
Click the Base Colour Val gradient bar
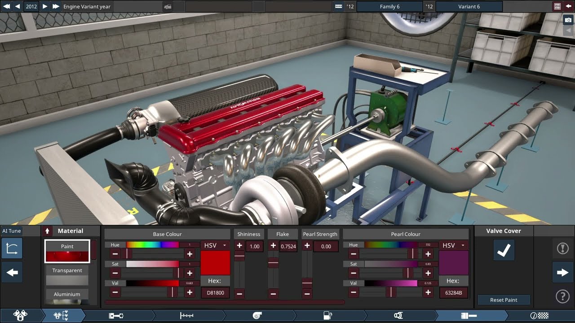coord(152,284)
